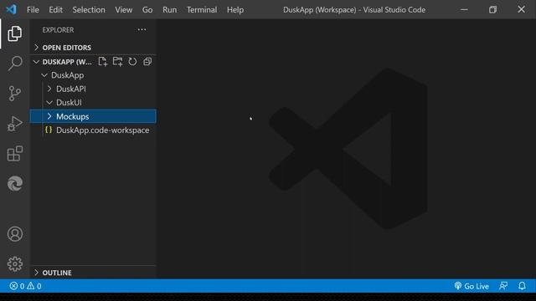
Task: Select the DuskUI folder name
Action: (69, 102)
